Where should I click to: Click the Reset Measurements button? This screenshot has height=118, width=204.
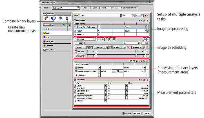point(129,8)
